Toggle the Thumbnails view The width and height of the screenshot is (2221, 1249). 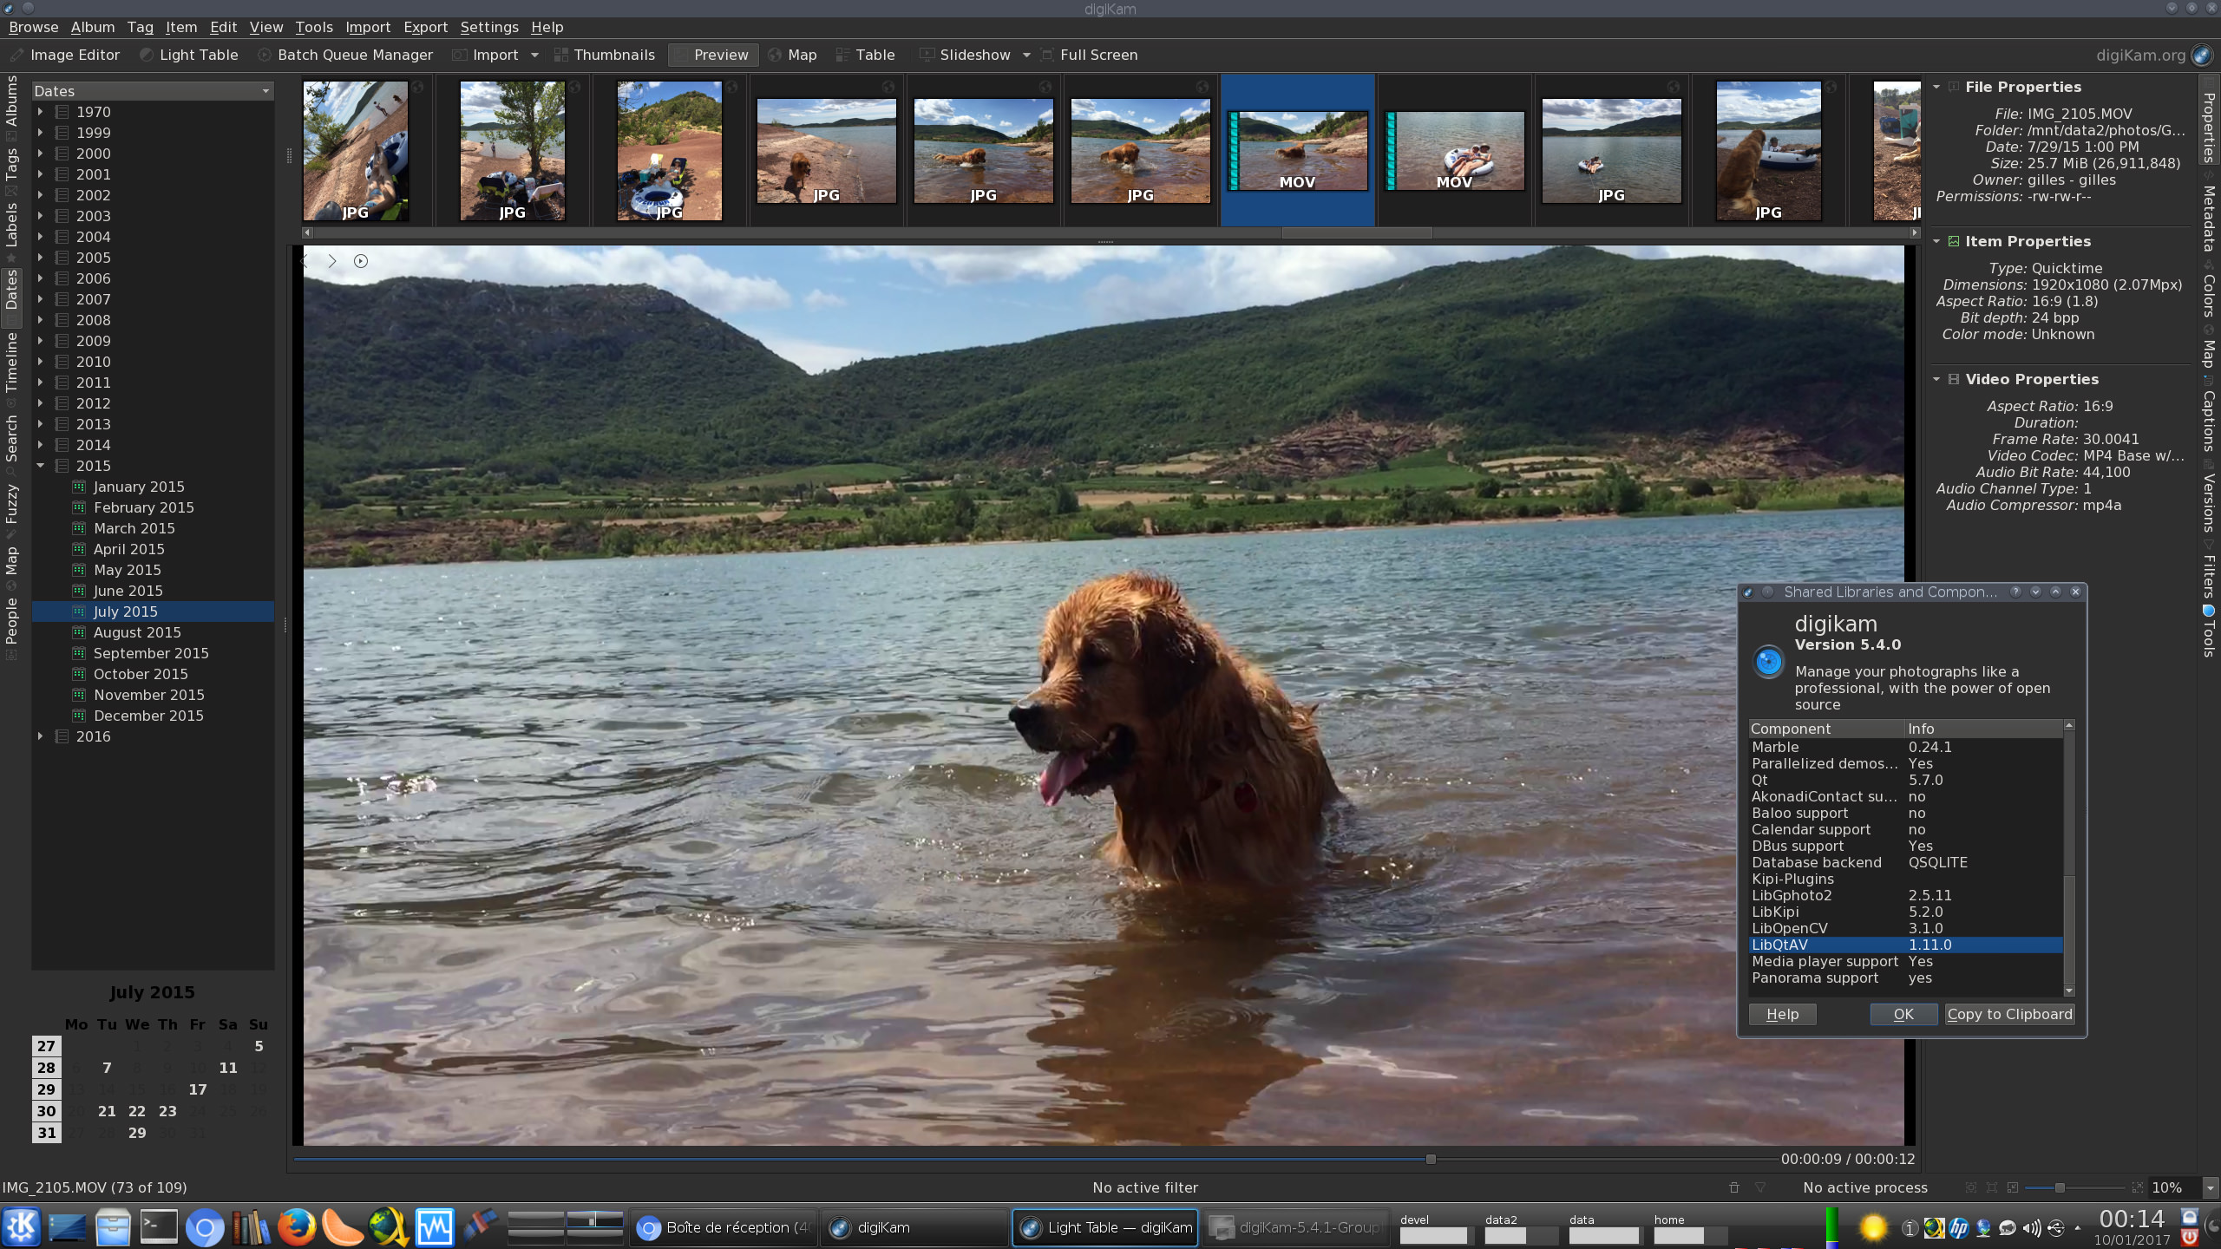[612, 55]
